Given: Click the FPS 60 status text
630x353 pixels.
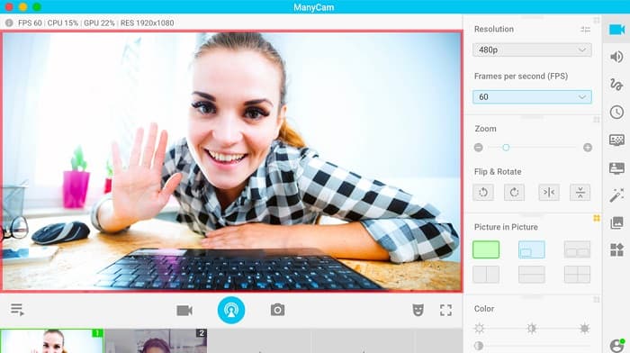Looking at the screenshot, I should [30, 23].
